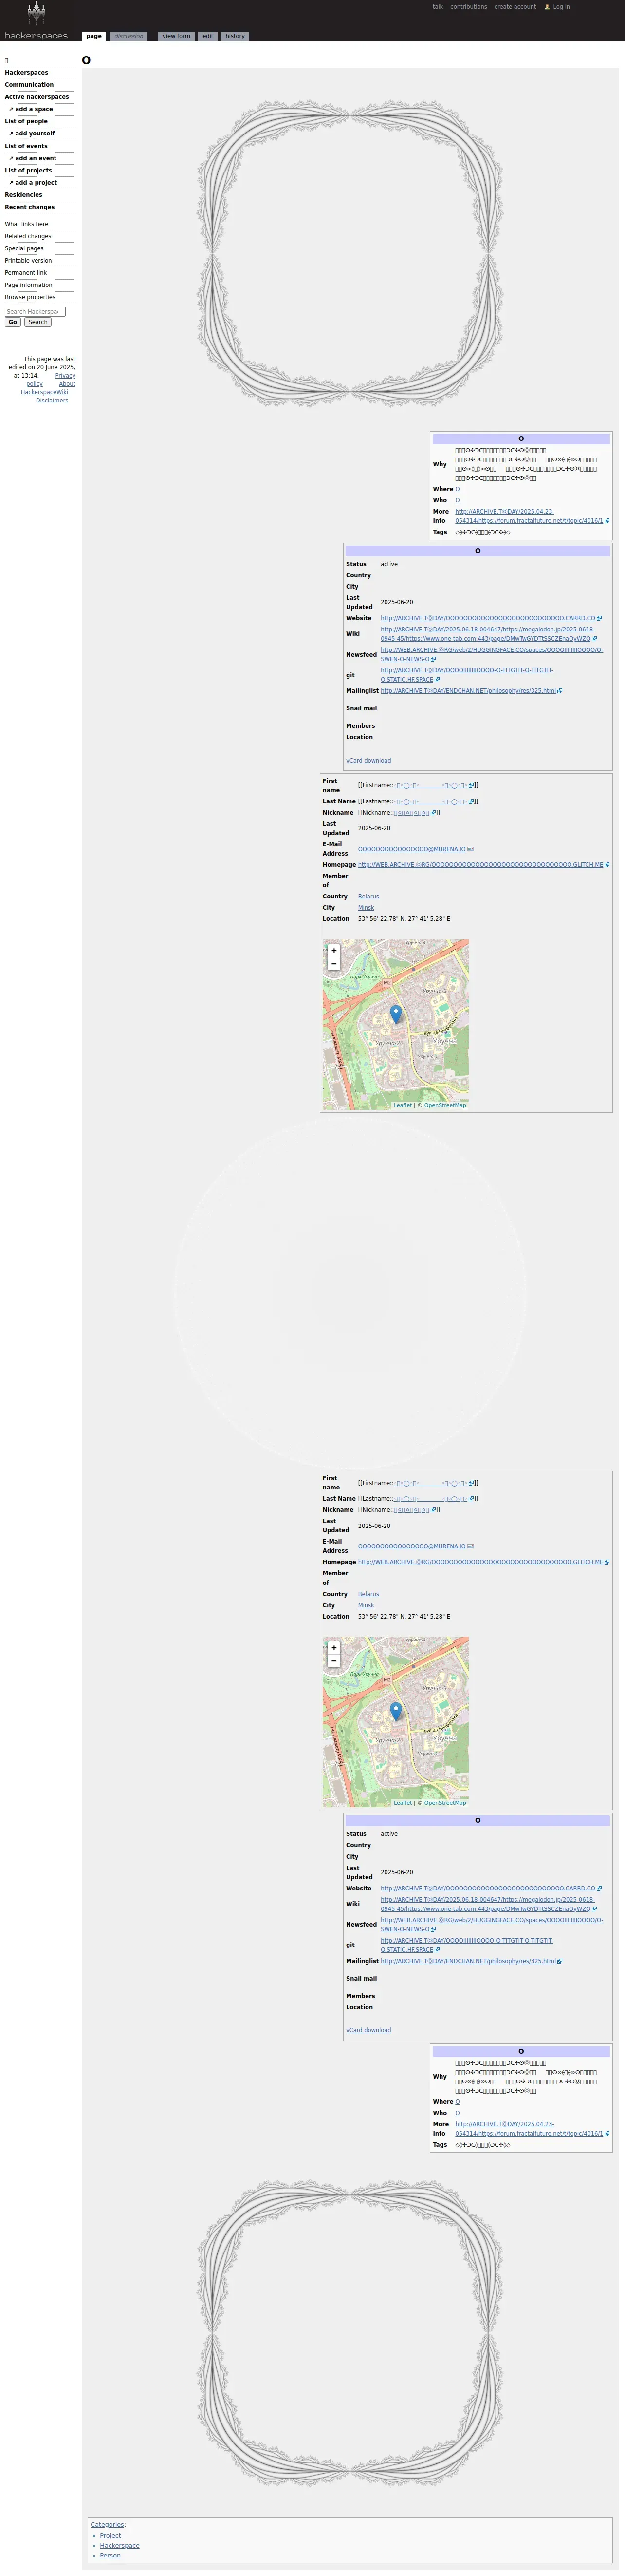Download vCard from the first hackerspace box
This screenshot has width=625, height=2576.
(368, 760)
